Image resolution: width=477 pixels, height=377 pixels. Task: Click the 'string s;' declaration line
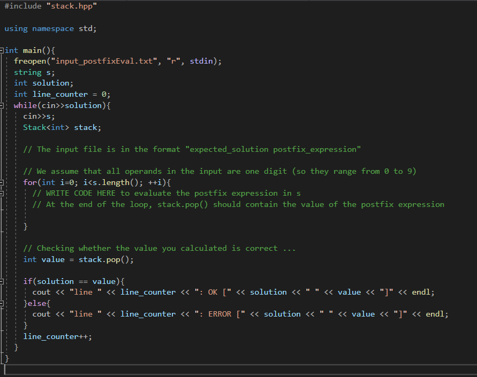[x=34, y=73]
